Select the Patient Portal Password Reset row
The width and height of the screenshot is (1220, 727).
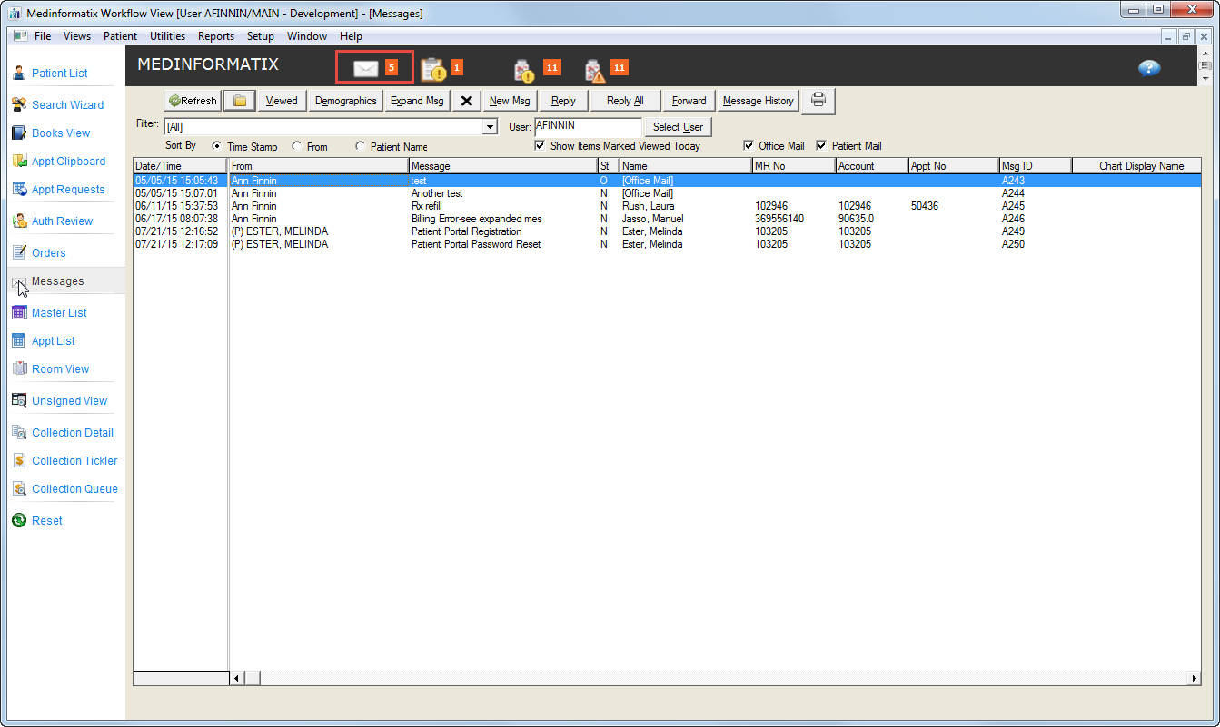668,244
